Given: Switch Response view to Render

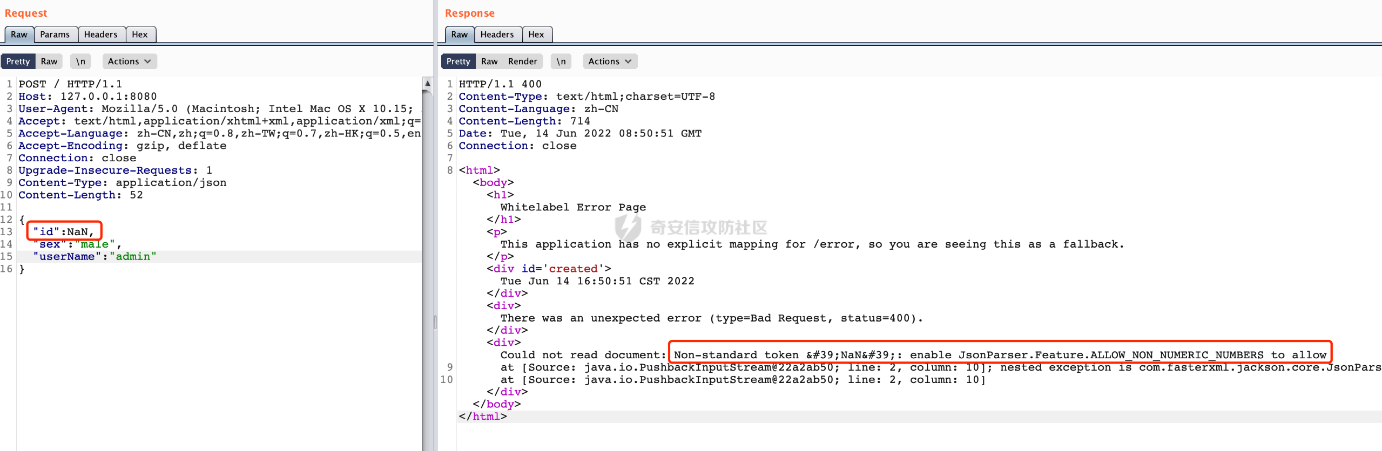Looking at the screenshot, I should pos(522,61).
